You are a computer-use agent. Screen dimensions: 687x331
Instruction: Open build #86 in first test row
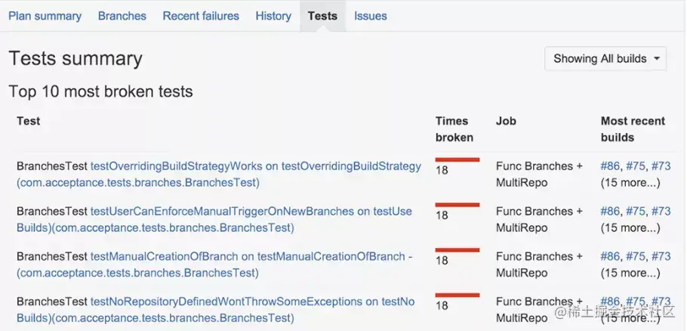[609, 166]
